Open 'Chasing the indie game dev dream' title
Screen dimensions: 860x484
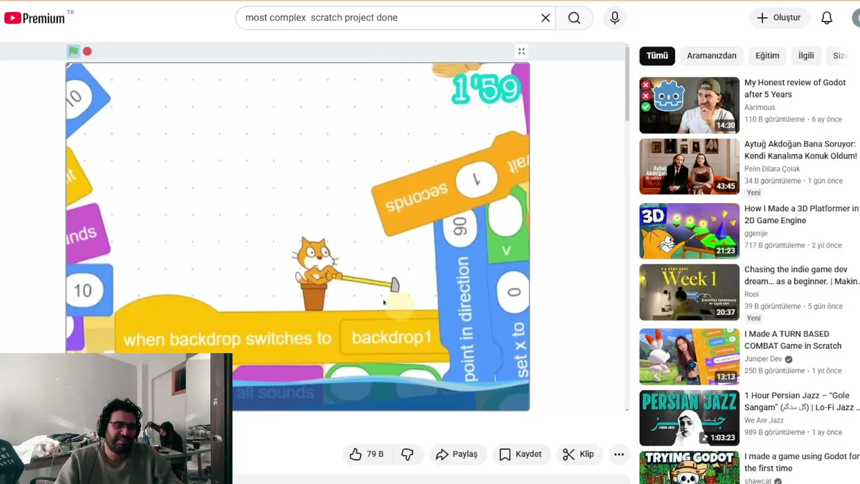(802, 276)
